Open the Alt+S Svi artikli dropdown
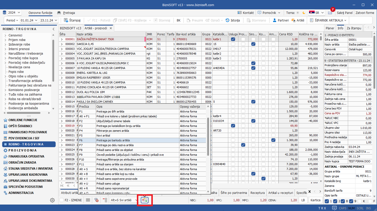 (x=124, y=200)
